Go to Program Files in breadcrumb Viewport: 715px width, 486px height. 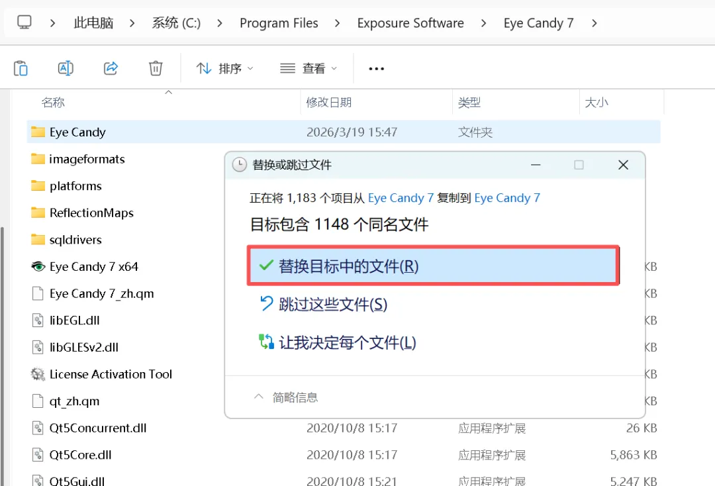coord(279,23)
